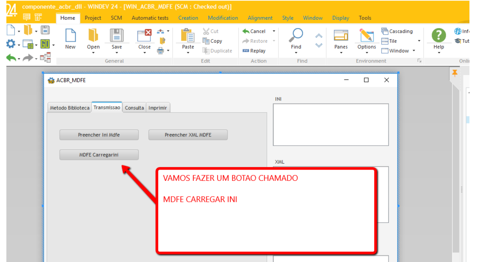
Task: Click the Copy icon in Edit group
Action: click(x=206, y=41)
